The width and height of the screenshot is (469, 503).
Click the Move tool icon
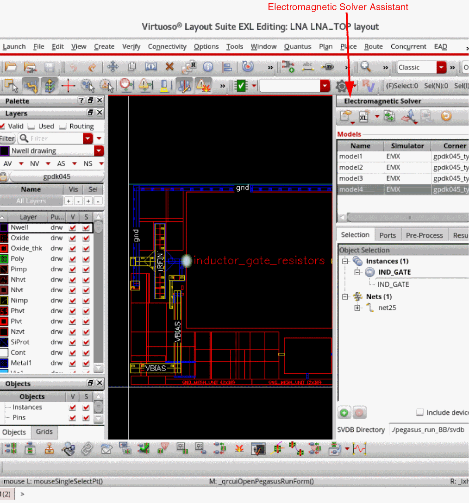tap(113, 67)
